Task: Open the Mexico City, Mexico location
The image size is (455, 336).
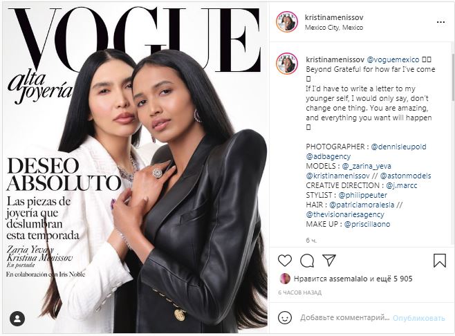Action: 334,28
